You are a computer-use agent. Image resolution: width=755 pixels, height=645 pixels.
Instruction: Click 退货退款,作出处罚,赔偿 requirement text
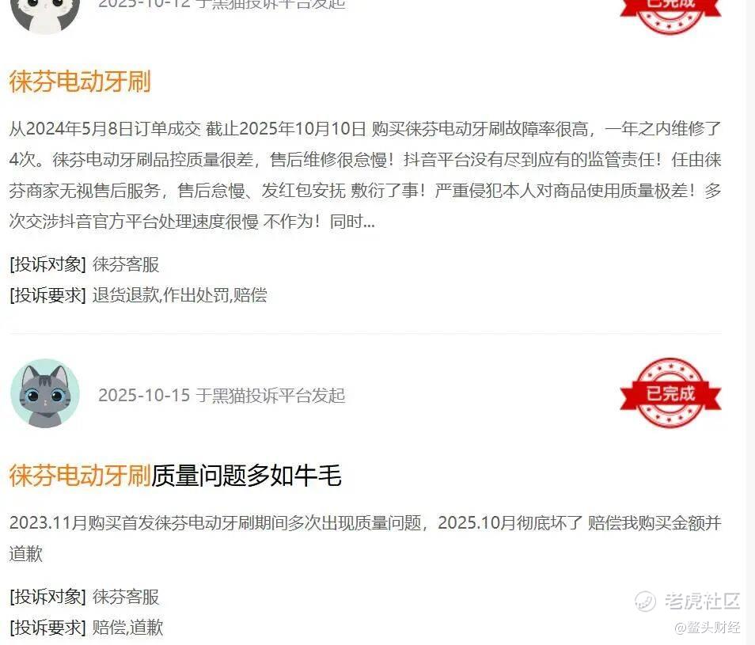pyautogui.click(x=180, y=294)
